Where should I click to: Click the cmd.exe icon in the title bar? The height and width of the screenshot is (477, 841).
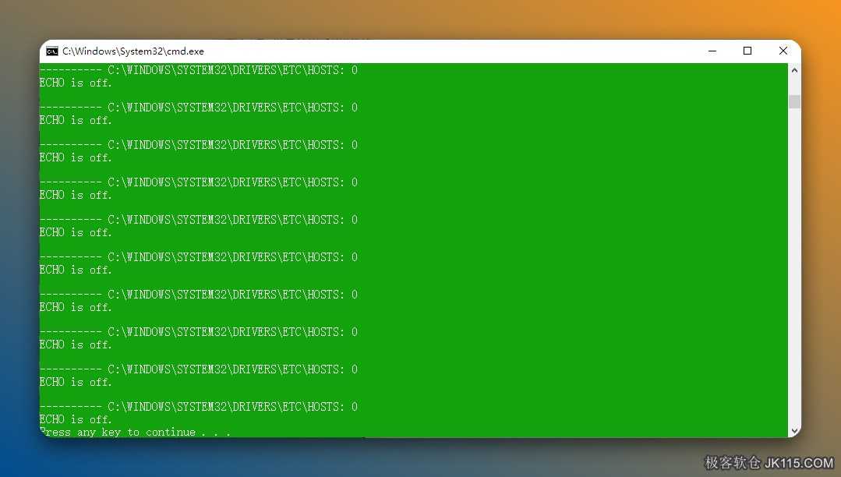tap(52, 51)
